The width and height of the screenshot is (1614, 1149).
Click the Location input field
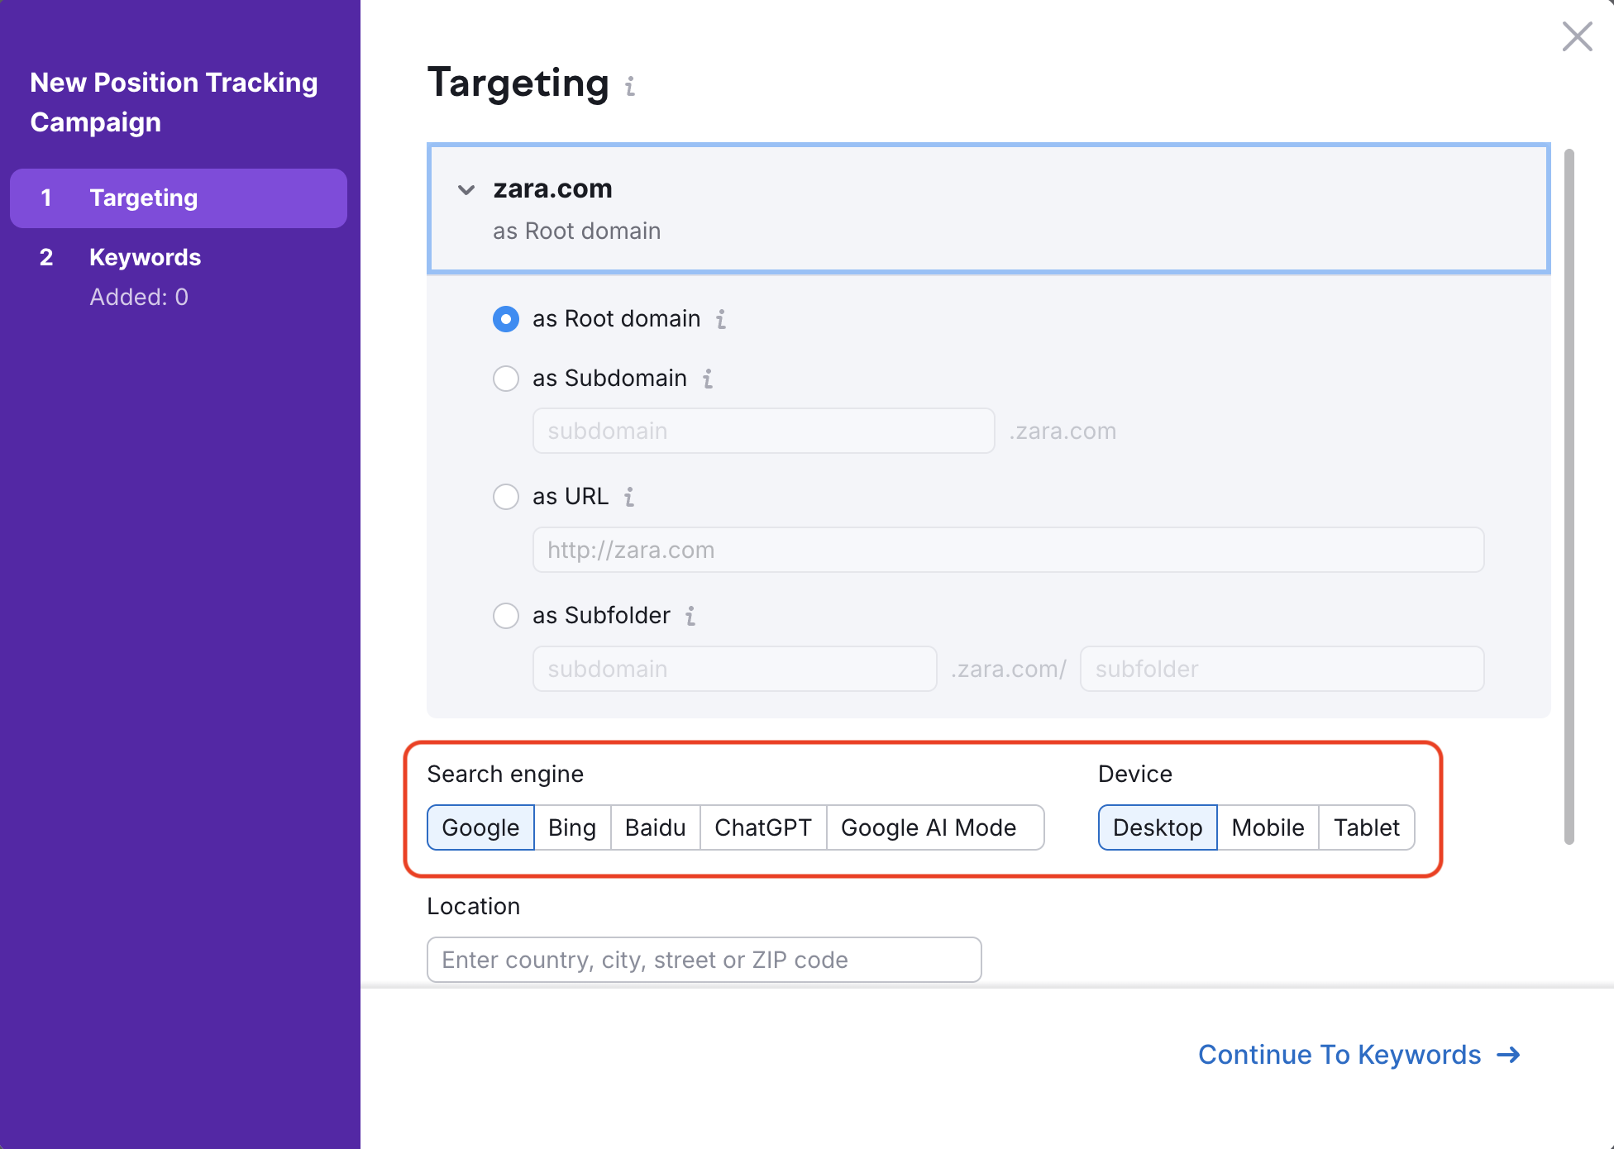point(703,960)
